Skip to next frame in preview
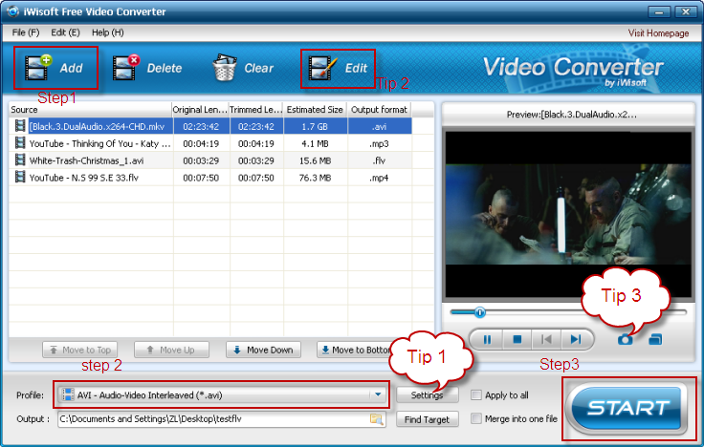The height and width of the screenshot is (447, 704). tap(576, 339)
